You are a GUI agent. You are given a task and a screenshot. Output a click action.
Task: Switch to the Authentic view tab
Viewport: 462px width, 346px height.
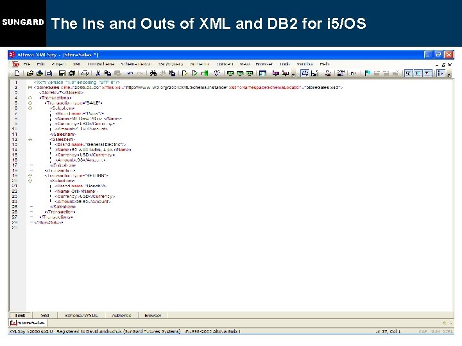click(121, 315)
